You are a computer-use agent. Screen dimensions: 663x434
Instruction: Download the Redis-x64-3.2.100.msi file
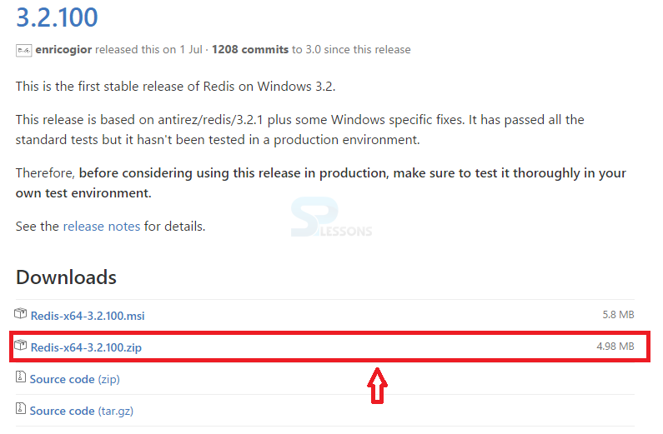[88, 316]
